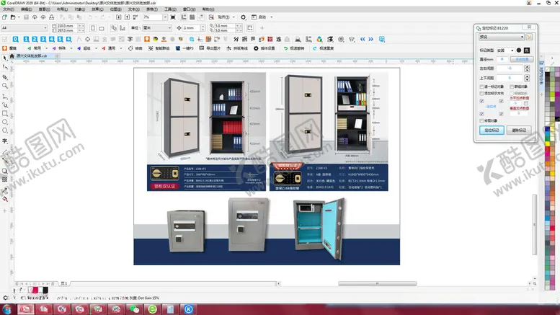Select portrait page orientation icon

coord(93,28)
